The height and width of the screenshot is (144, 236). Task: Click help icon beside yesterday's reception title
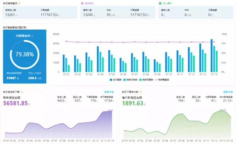(x=19, y=3)
